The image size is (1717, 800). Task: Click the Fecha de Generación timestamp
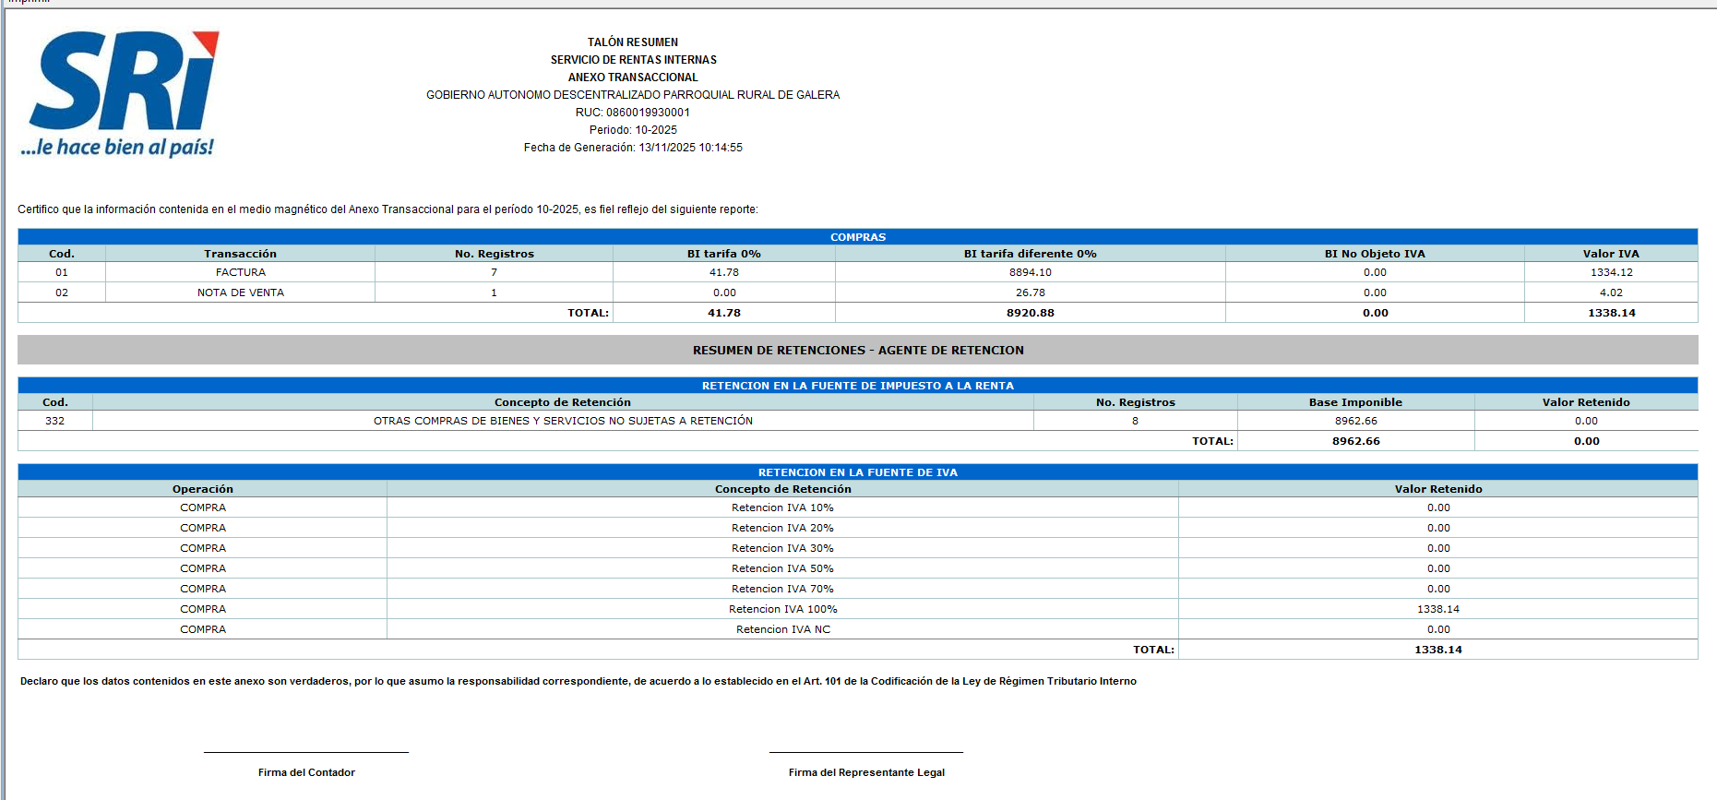tap(633, 148)
